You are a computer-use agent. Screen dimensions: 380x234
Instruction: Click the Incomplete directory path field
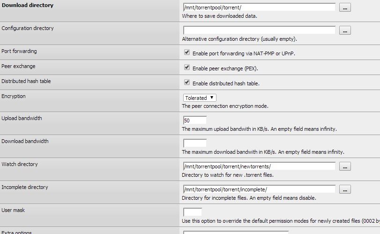(259, 189)
